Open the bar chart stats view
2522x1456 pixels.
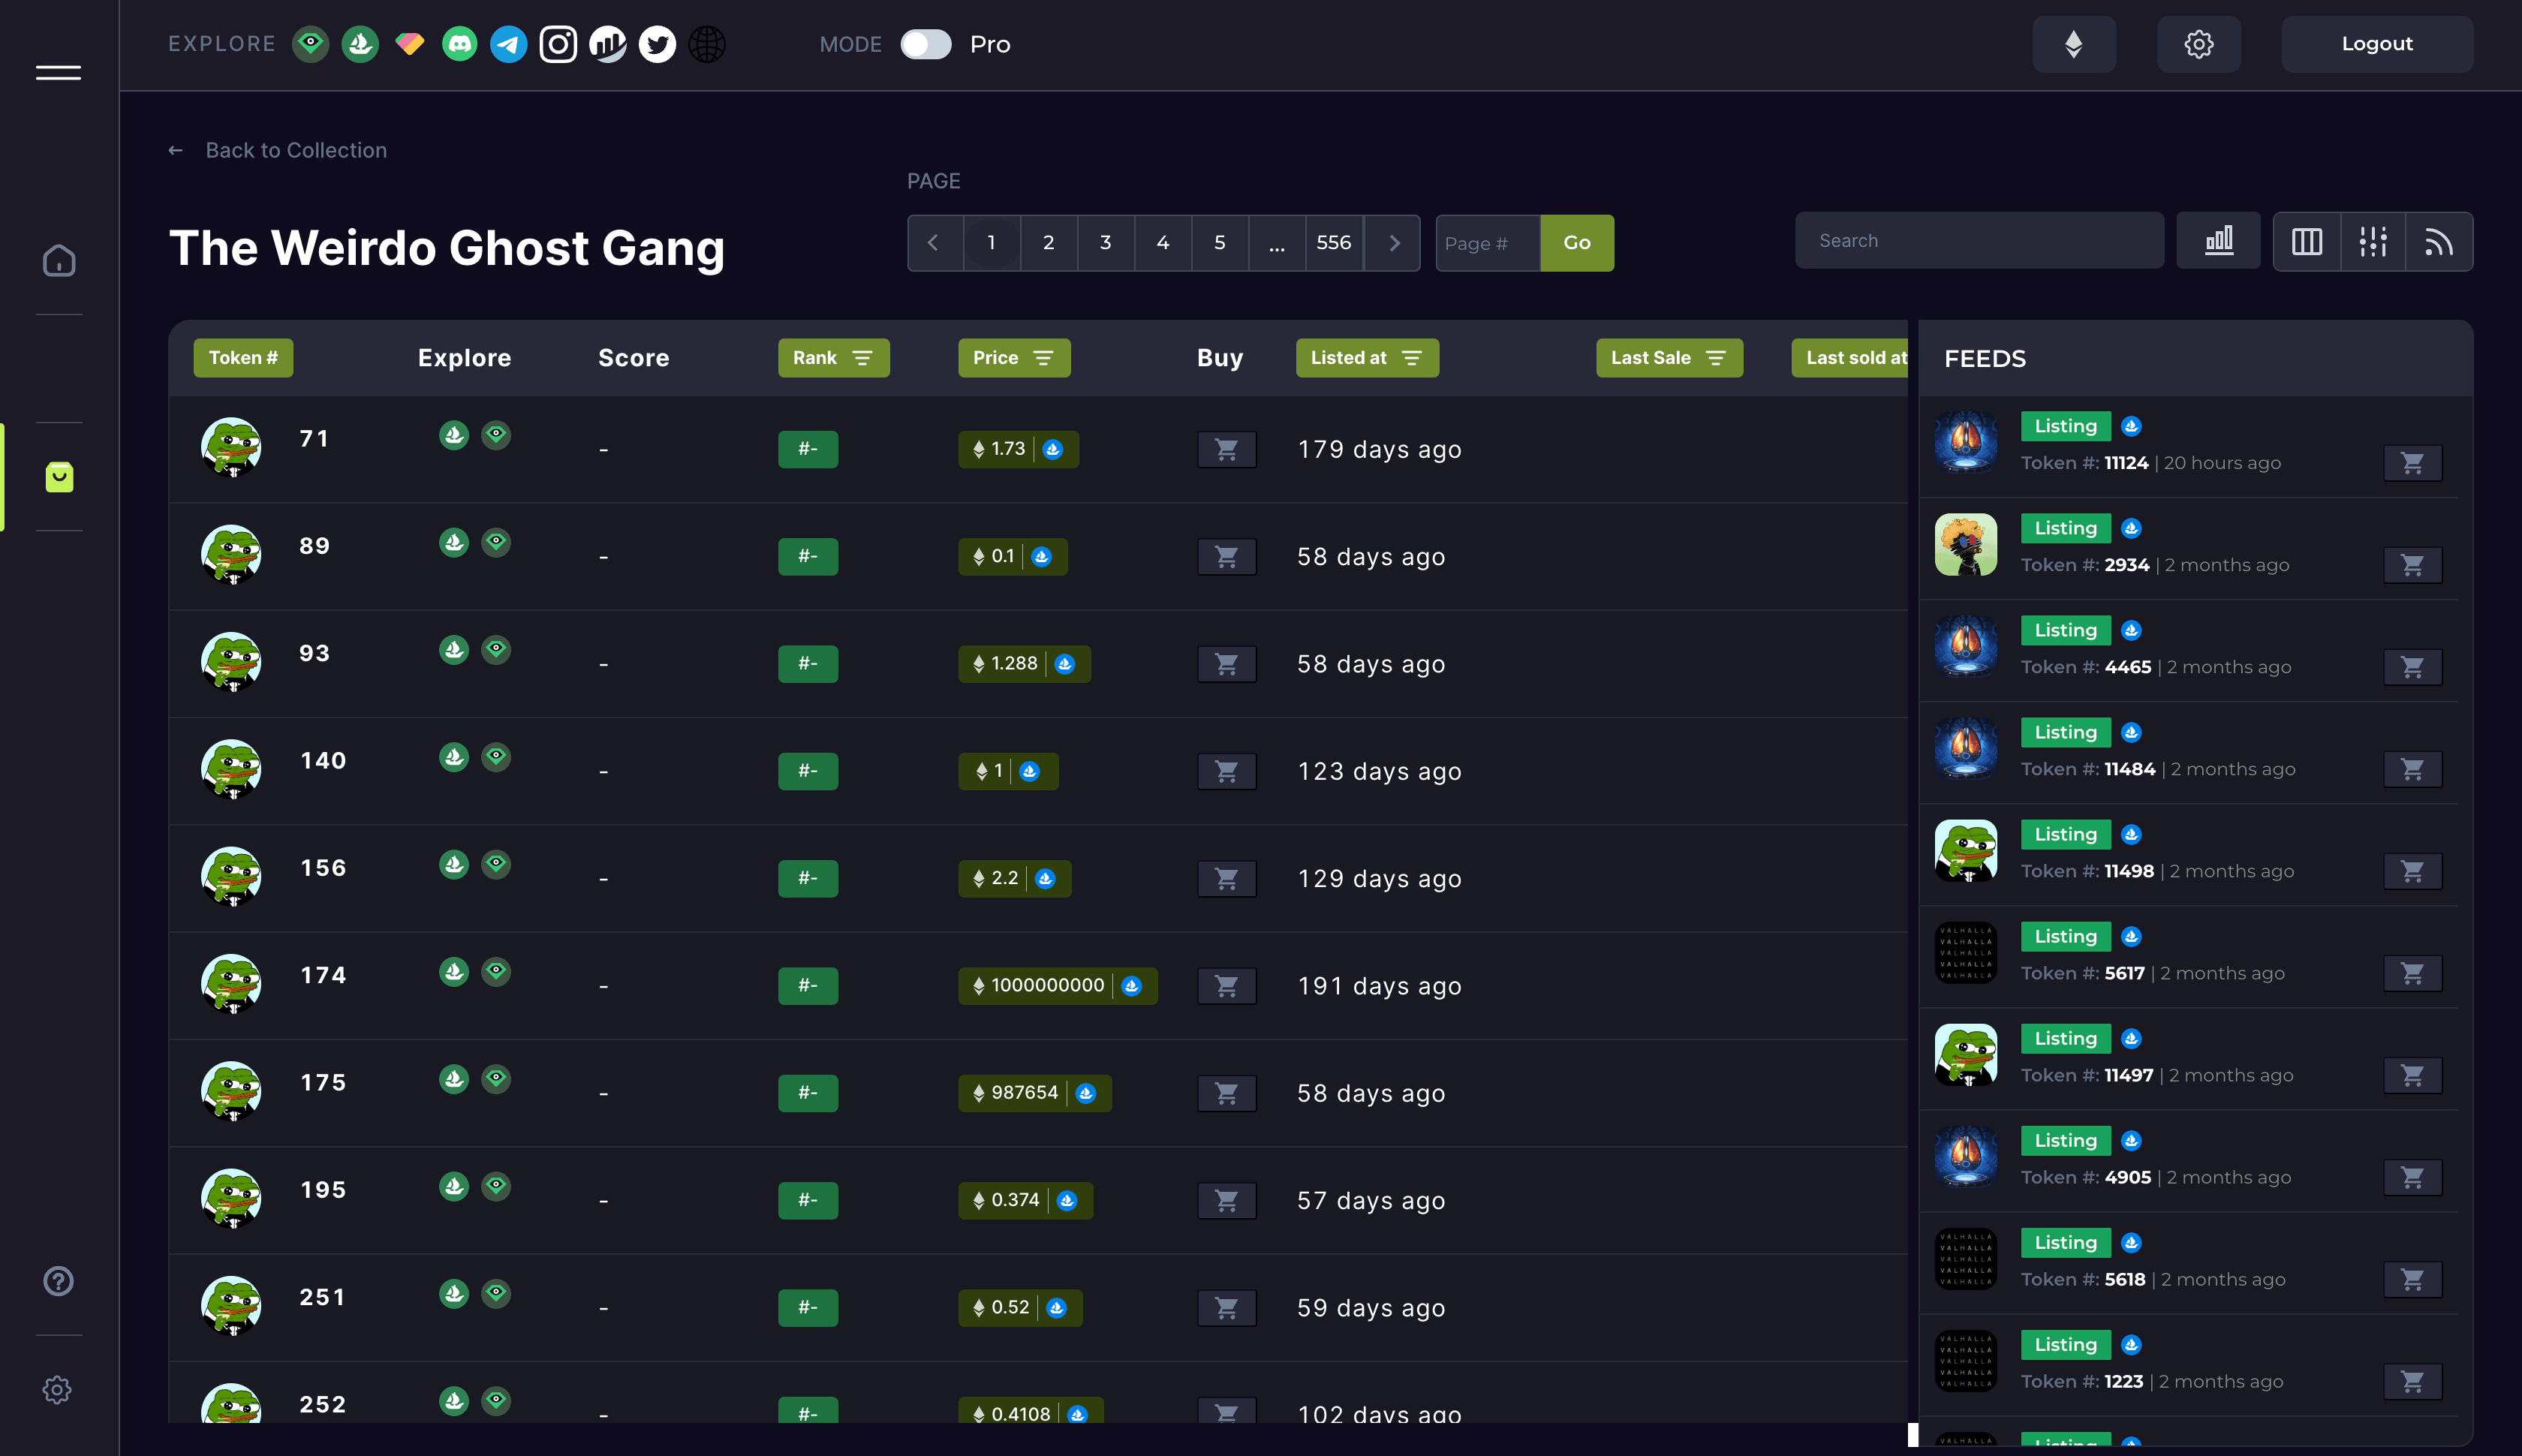(2218, 241)
